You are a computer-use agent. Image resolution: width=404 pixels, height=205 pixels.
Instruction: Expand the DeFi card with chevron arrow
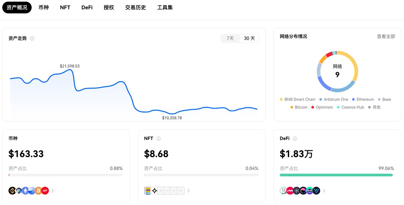tap(324, 191)
